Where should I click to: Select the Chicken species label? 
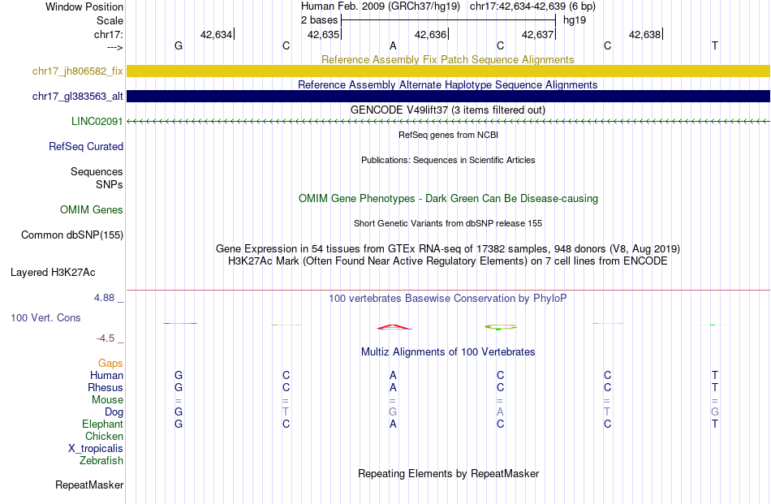click(104, 437)
